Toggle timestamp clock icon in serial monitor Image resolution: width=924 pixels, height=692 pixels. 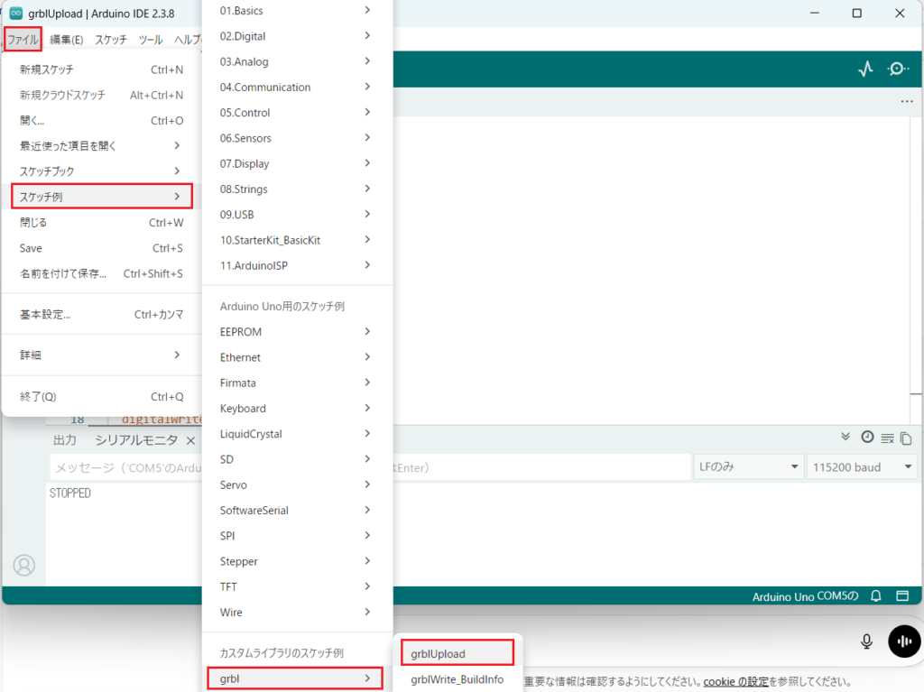(867, 437)
